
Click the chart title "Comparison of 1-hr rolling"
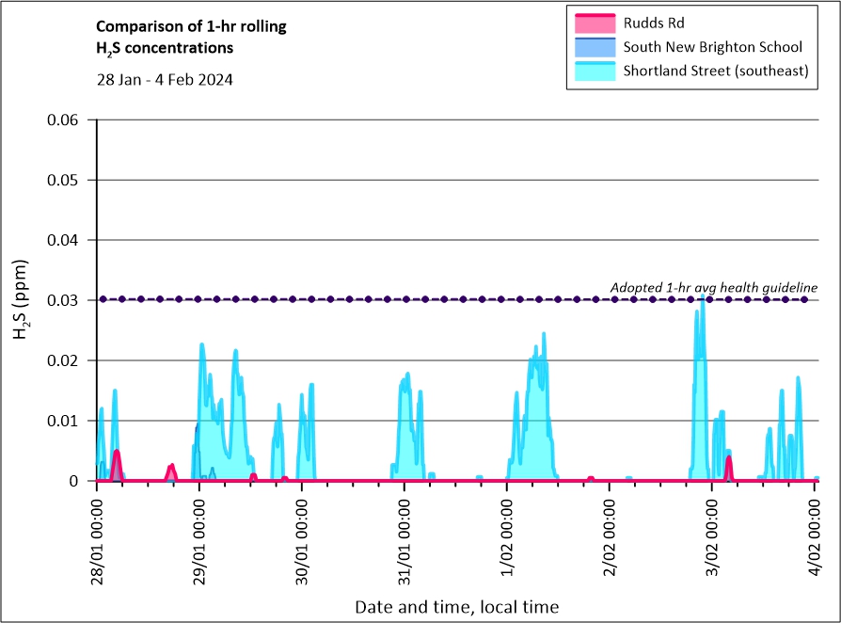pos(192,26)
